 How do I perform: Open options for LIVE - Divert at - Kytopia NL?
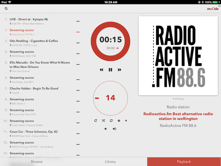click(x=78, y=21)
